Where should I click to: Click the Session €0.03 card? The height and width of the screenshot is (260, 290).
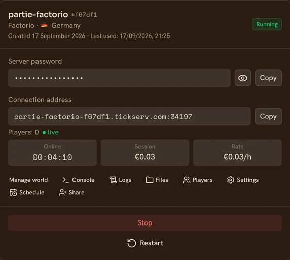pos(145,153)
